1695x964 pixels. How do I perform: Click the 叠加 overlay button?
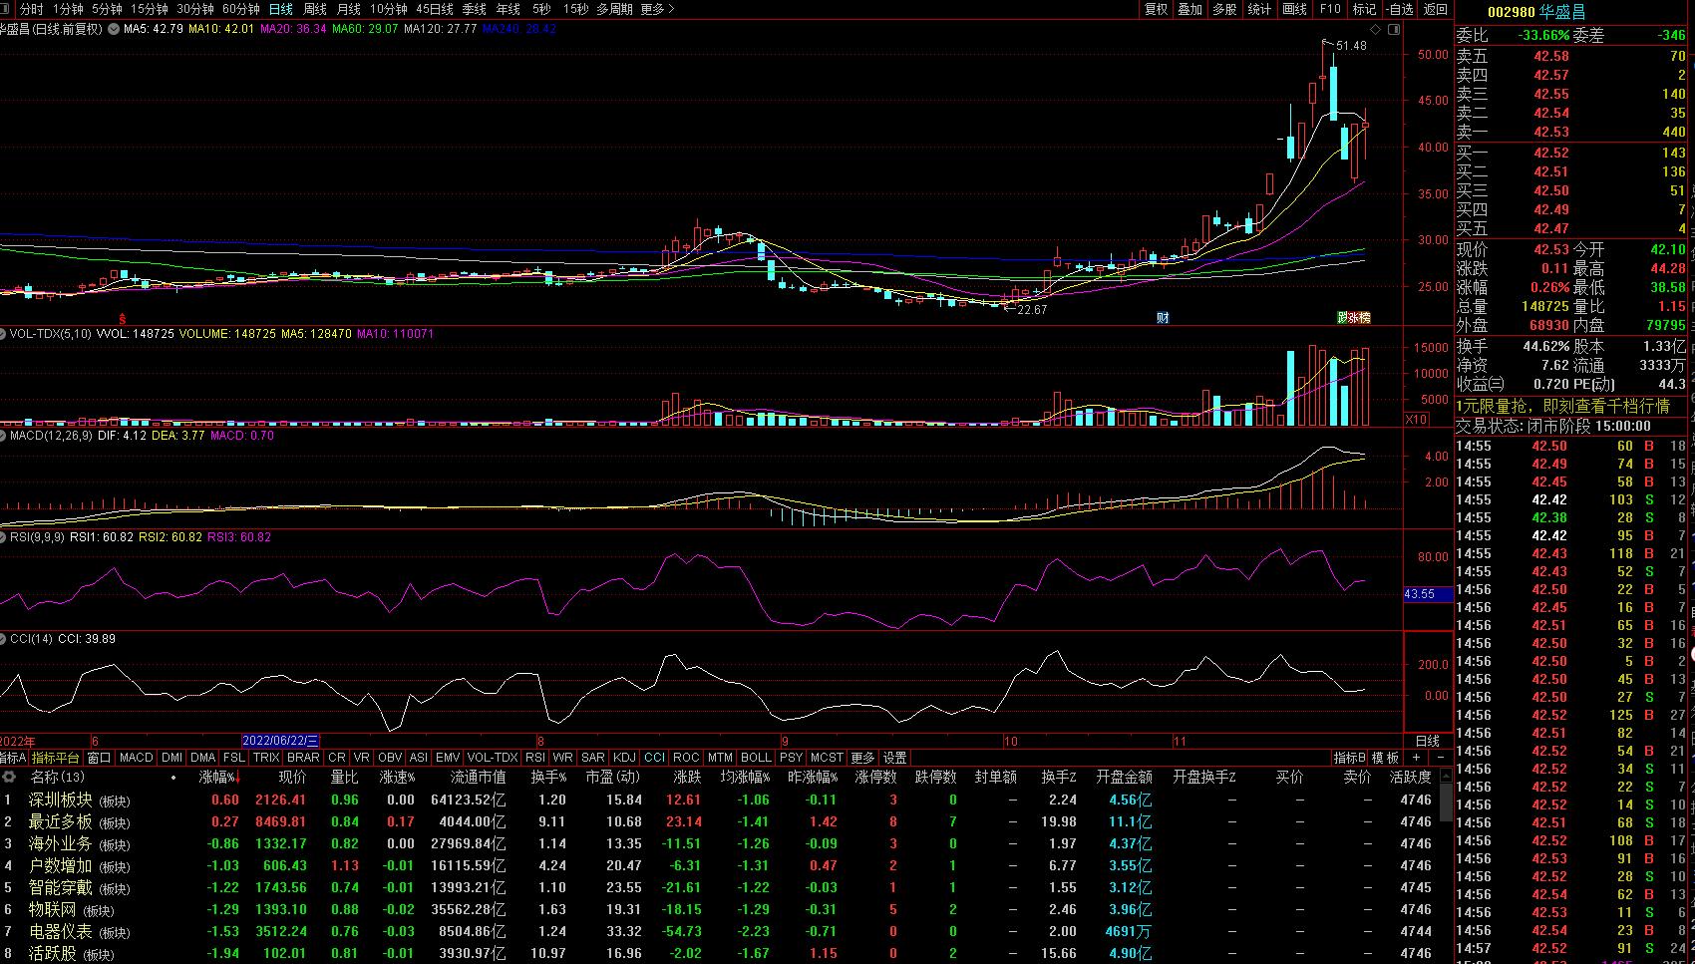(x=1190, y=9)
